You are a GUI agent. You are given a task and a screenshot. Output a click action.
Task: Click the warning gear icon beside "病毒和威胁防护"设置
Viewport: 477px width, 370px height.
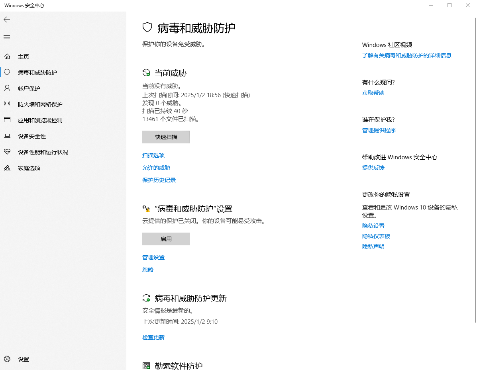click(146, 209)
